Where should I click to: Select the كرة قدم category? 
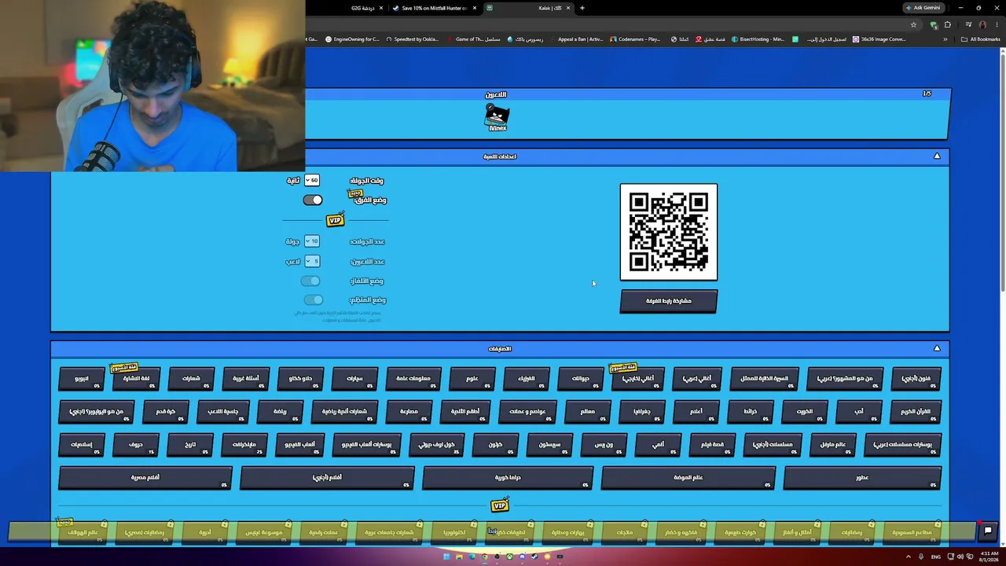pyautogui.click(x=166, y=411)
